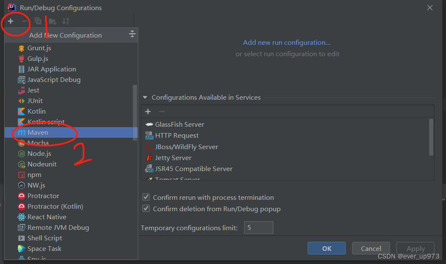Select the JUnit configuration type
The width and height of the screenshot is (446, 264).
coord(71,101)
